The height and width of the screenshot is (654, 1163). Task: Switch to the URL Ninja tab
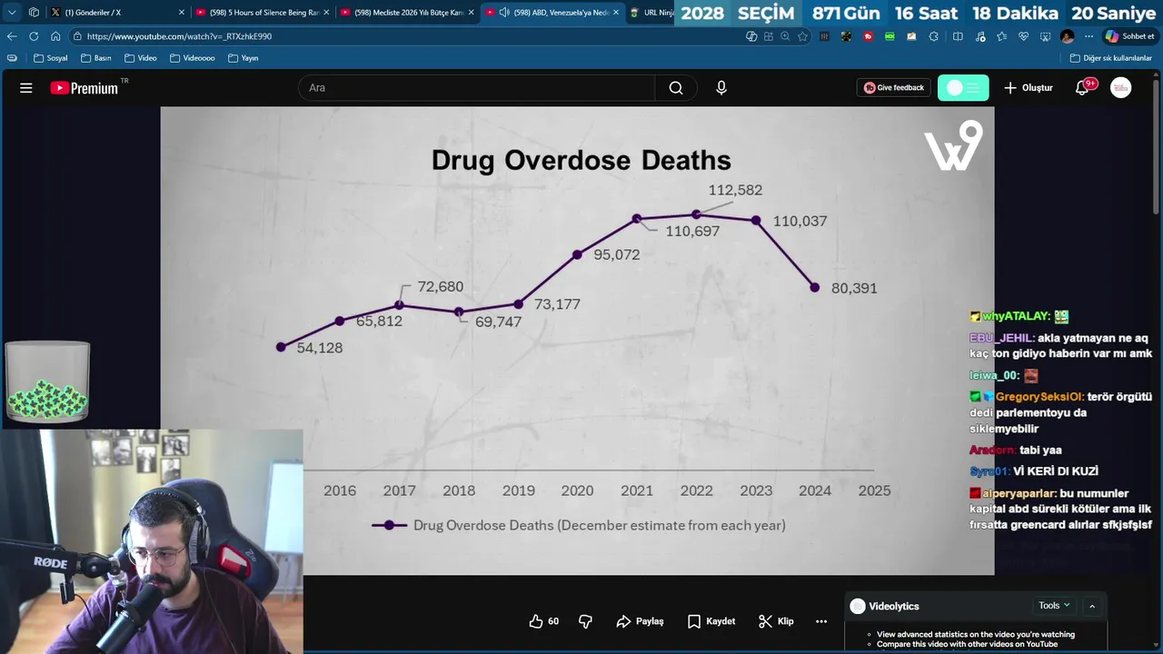pos(651,13)
